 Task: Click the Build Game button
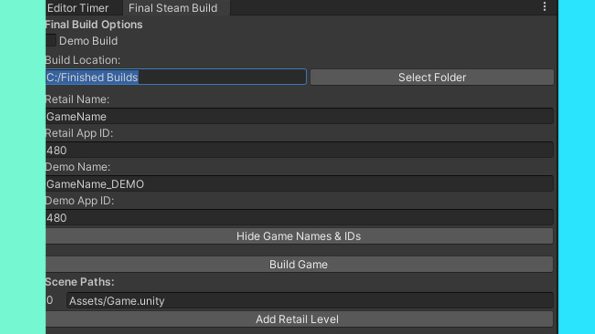298,264
